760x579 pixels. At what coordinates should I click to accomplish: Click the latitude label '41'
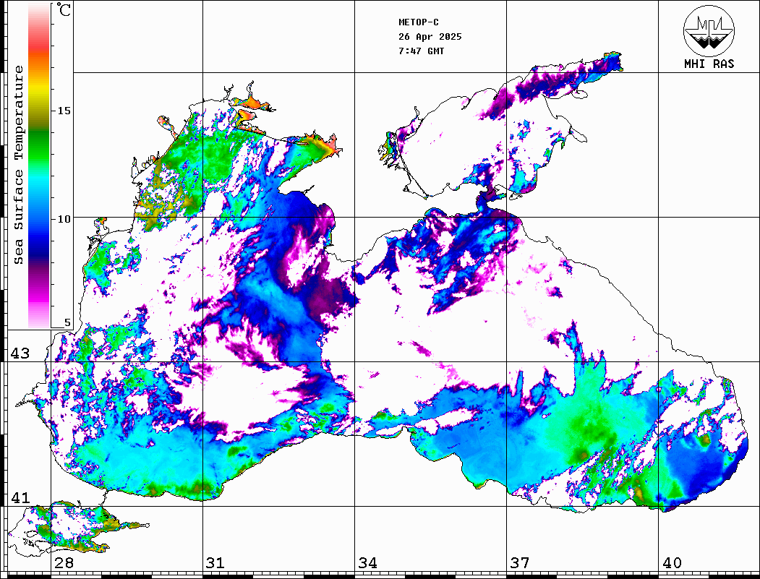point(20,497)
